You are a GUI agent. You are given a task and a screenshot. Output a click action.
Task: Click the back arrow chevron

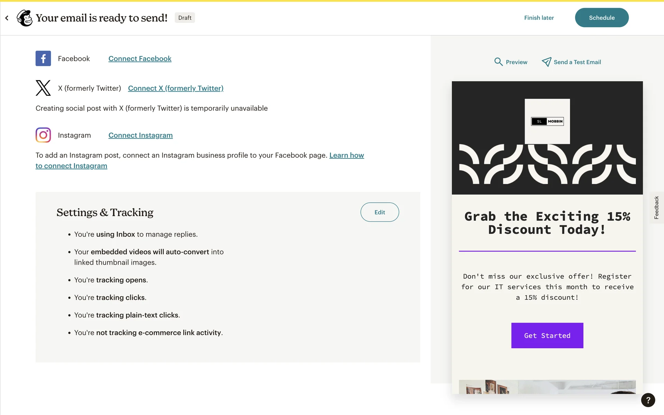[x=7, y=18]
